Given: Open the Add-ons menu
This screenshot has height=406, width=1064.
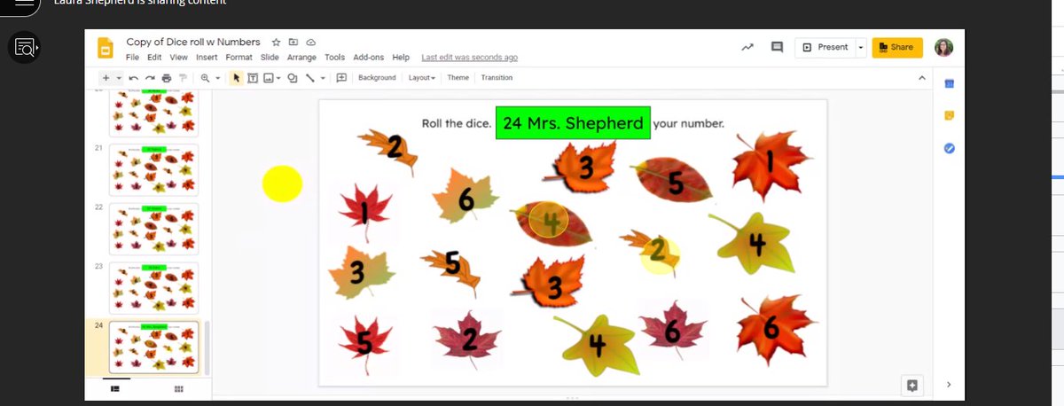Looking at the screenshot, I should point(368,58).
